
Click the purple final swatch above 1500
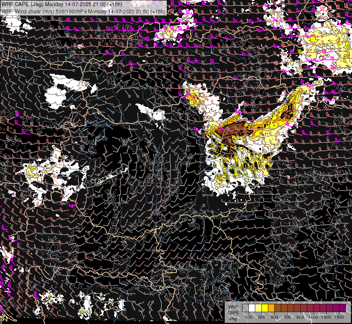coord(342,308)
